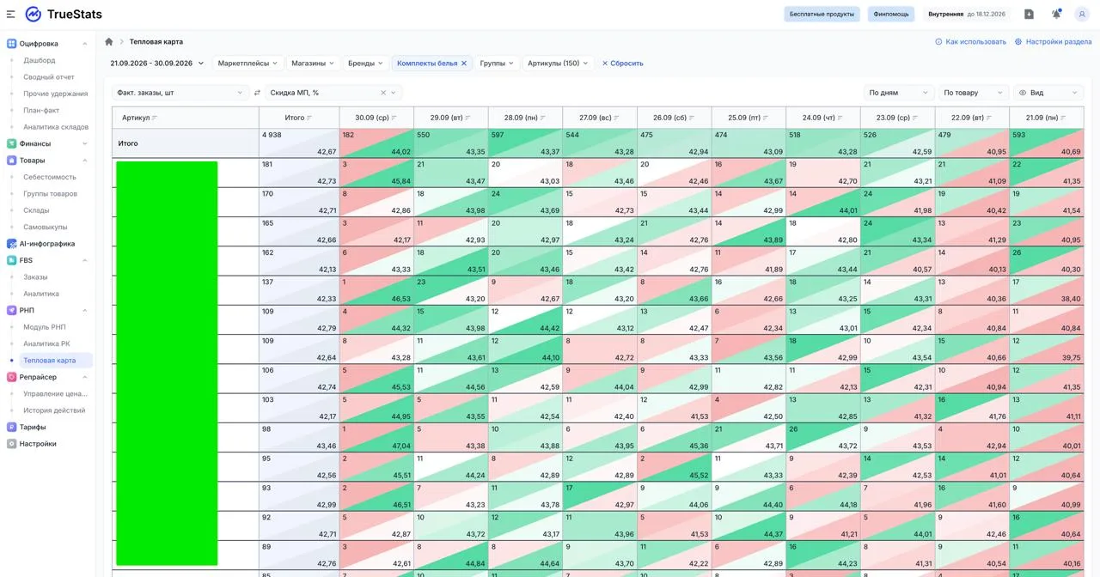1100x577 pixels.
Task: Sort using the Итого column header icon
Action: (309, 118)
